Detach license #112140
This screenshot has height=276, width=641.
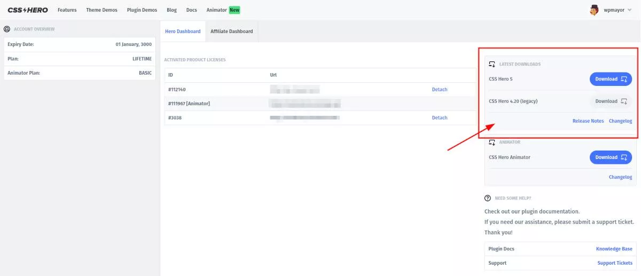click(440, 89)
